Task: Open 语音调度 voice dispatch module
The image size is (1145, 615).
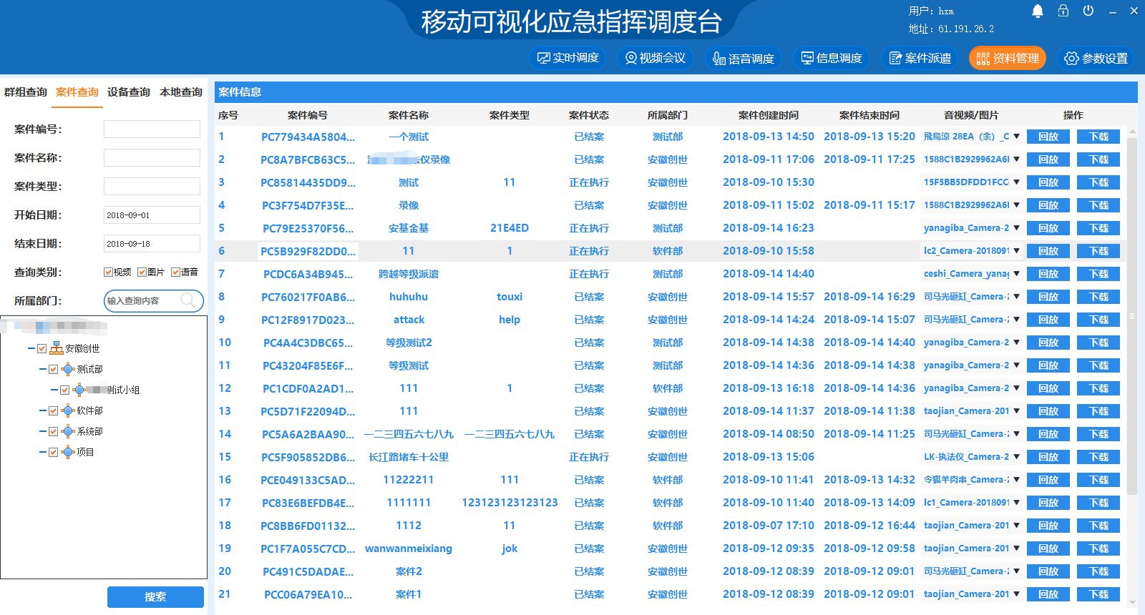Action: pos(744,59)
